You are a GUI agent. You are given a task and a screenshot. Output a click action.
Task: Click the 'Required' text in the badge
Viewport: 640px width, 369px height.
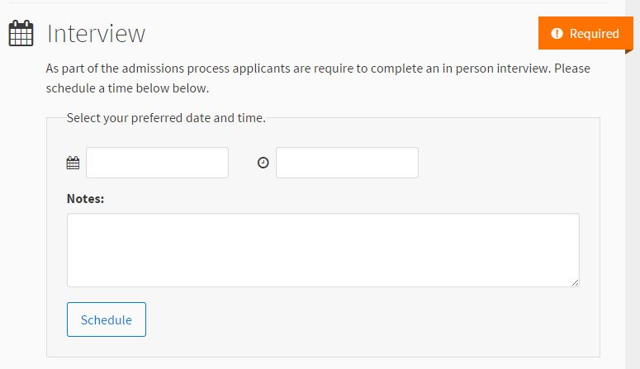594,34
